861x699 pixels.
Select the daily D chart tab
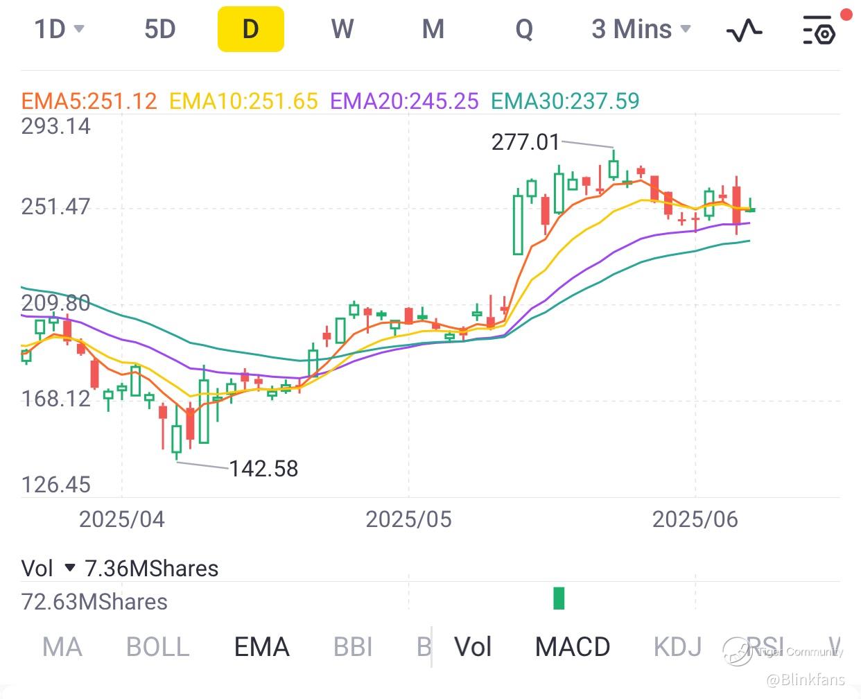pyautogui.click(x=250, y=29)
